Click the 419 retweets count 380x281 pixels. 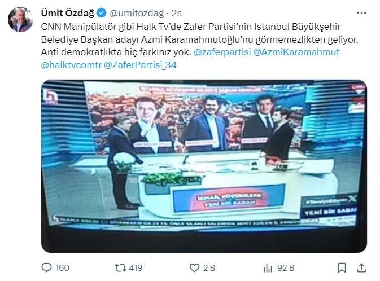click(x=136, y=268)
